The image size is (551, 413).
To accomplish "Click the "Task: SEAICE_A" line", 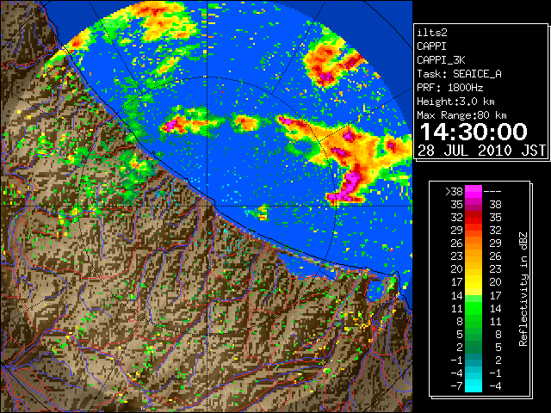I will click(x=459, y=74).
